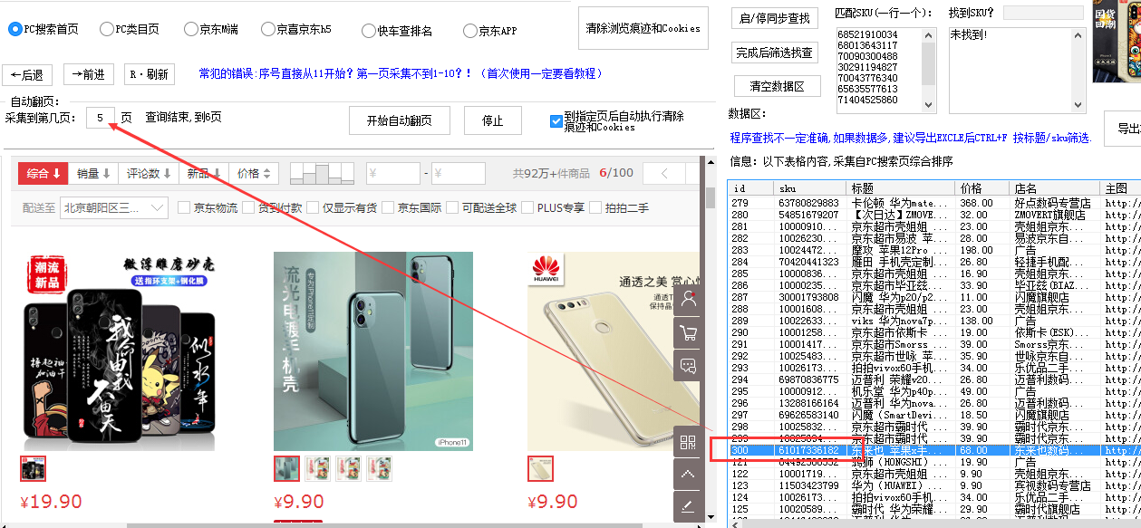Open the anime matte phone case product image
Screen dimensions: 1141x528
(121, 351)
